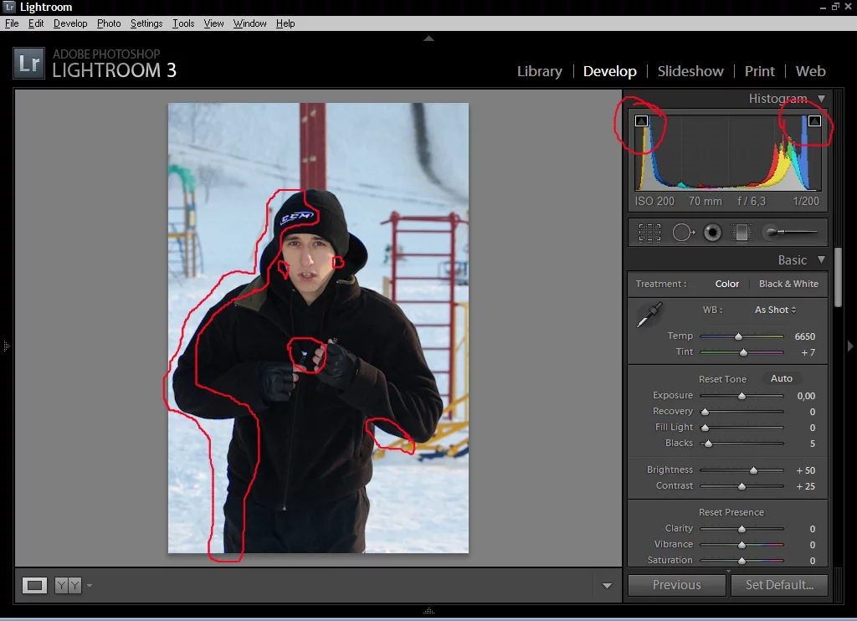The image size is (857, 621).
Task: Click the Exposure slider handle
Action: (742, 396)
